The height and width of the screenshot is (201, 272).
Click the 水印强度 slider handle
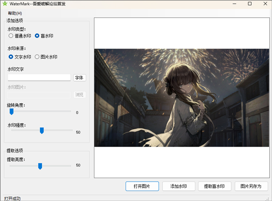(x=42, y=131)
